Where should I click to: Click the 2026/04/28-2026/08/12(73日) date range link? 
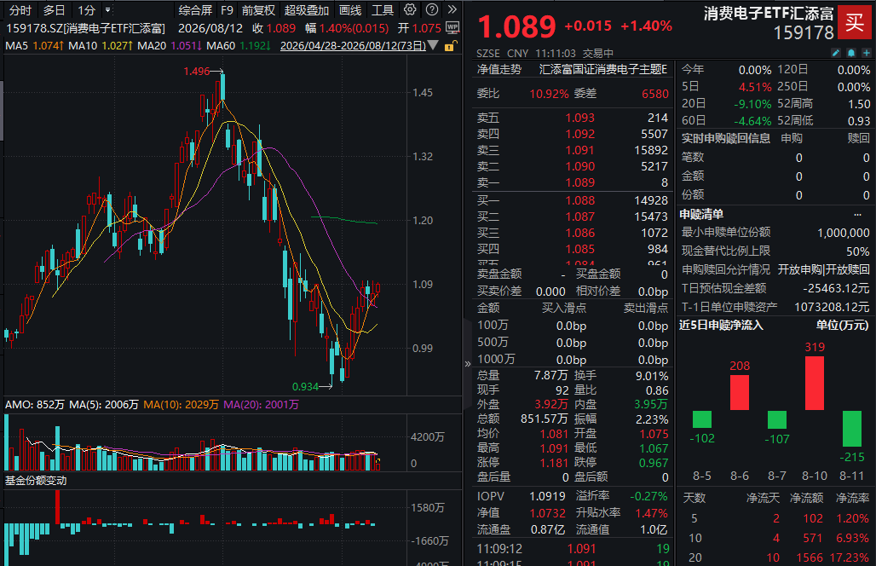[353, 45]
